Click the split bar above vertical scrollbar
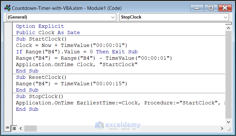236x136 pixels. click(228, 23)
